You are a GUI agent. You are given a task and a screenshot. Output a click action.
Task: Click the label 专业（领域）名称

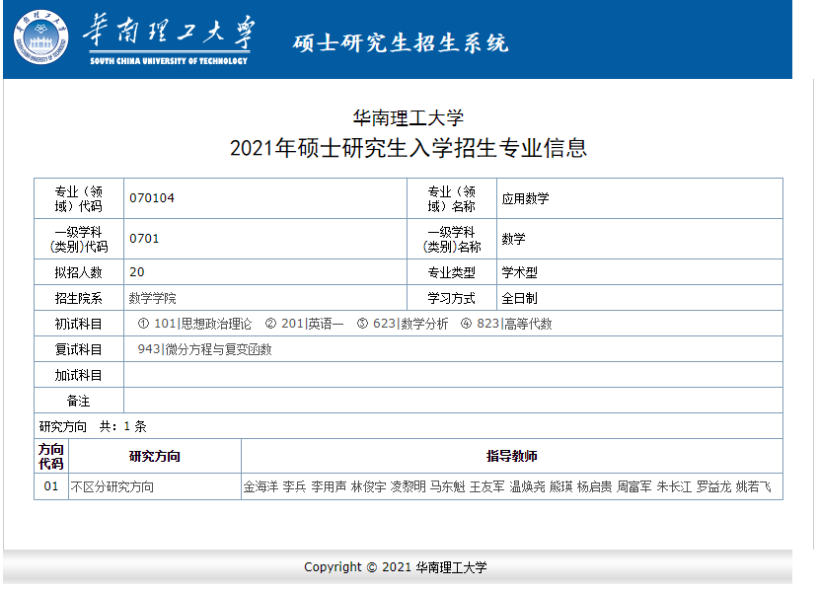(x=452, y=198)
